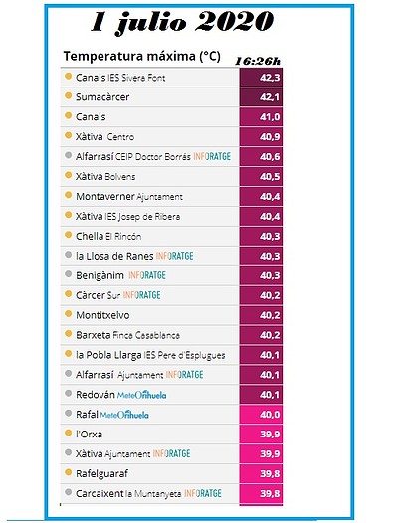401x523 pixels.
Task: Click the pink 40,0 temperature cell
Action: click(261, 415)
